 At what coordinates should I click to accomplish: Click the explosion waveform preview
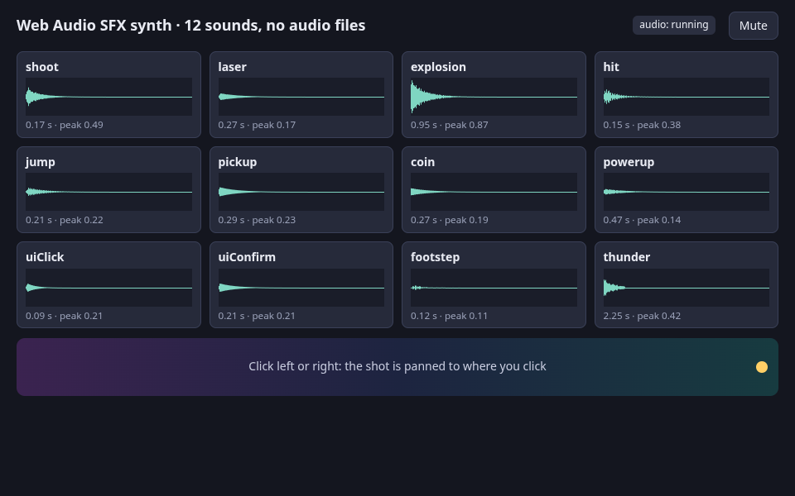click(494, 97)
